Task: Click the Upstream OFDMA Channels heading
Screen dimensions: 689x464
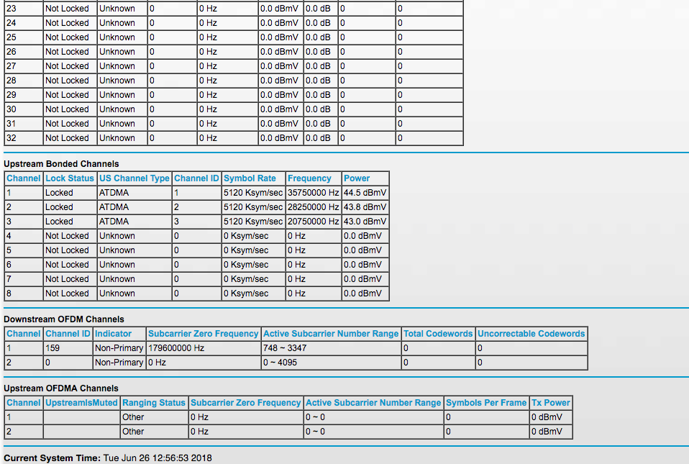Action: pyautogui.click(x=61, y=388)
